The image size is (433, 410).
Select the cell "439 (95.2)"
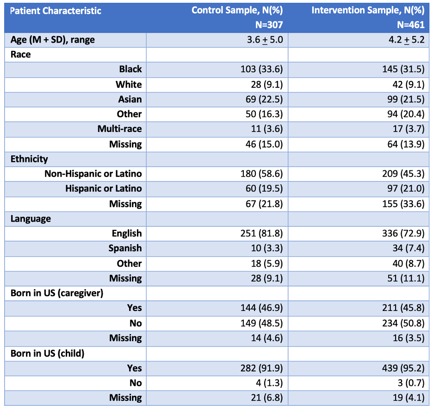(x=403, y=368)
